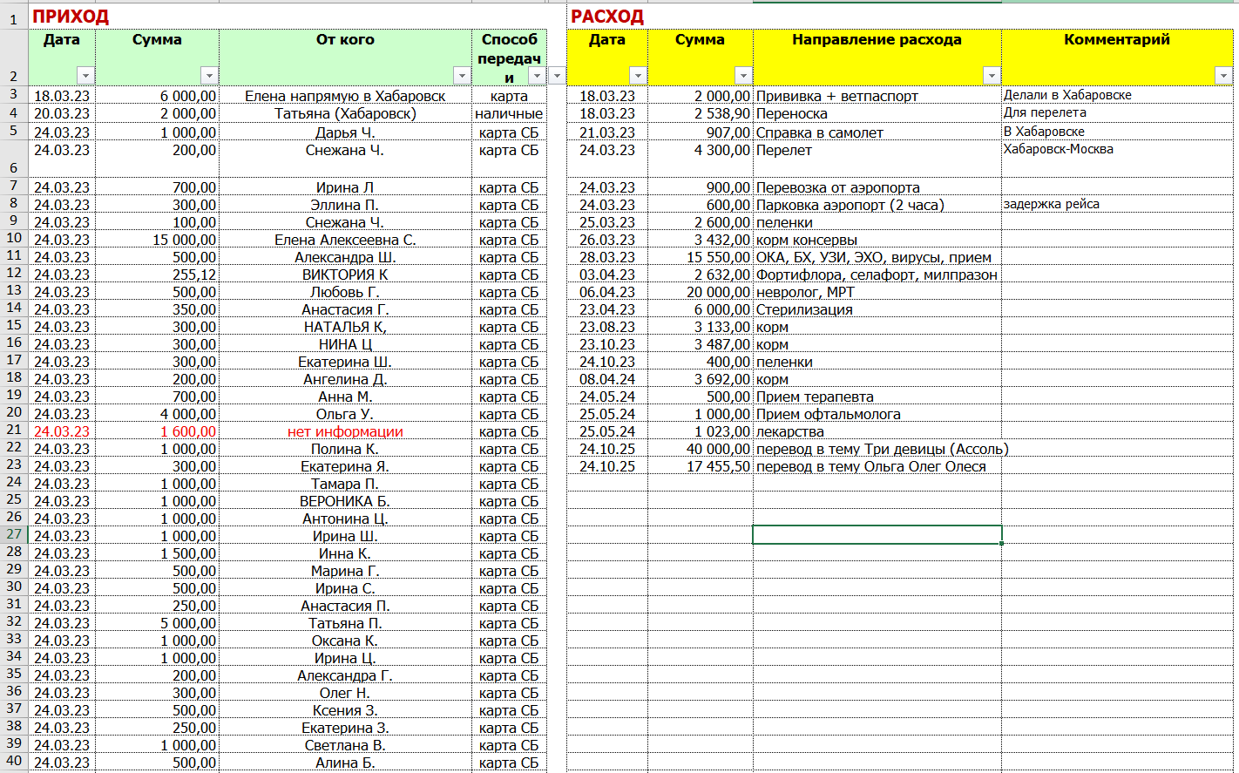Select the red ПРИХОД title cell
Image resolution: width=1239 pixels, height=773 pixels.
click(71, 16)
